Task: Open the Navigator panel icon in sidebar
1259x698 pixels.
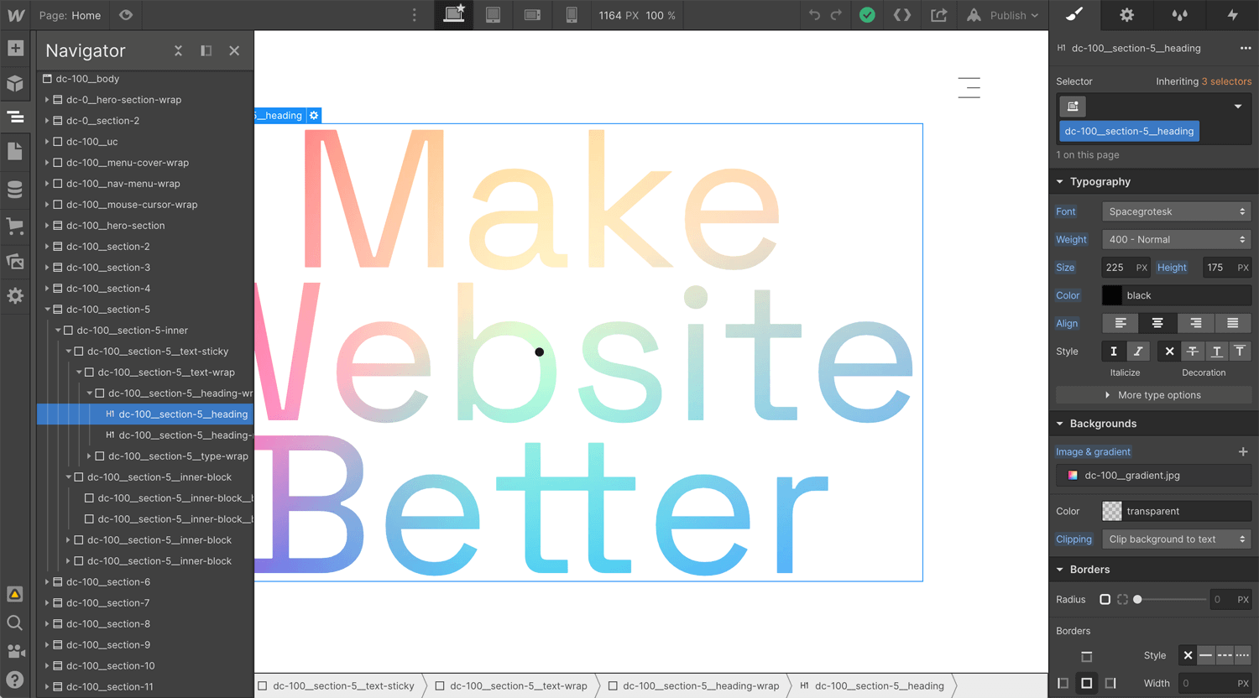Action: coord(15,117)
